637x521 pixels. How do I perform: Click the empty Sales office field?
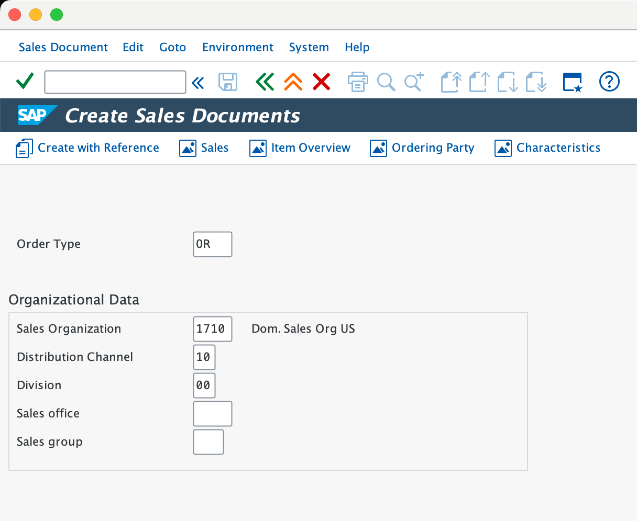tap(213, 414)
